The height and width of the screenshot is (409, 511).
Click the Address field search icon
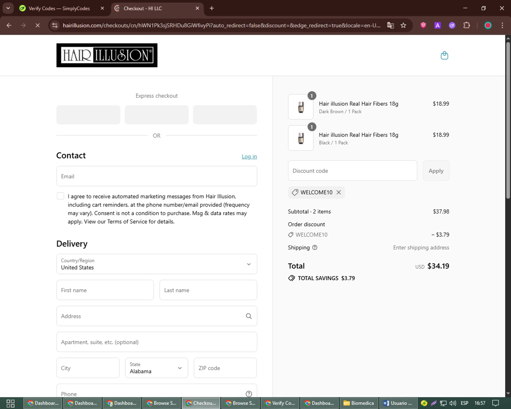(249, 316)
